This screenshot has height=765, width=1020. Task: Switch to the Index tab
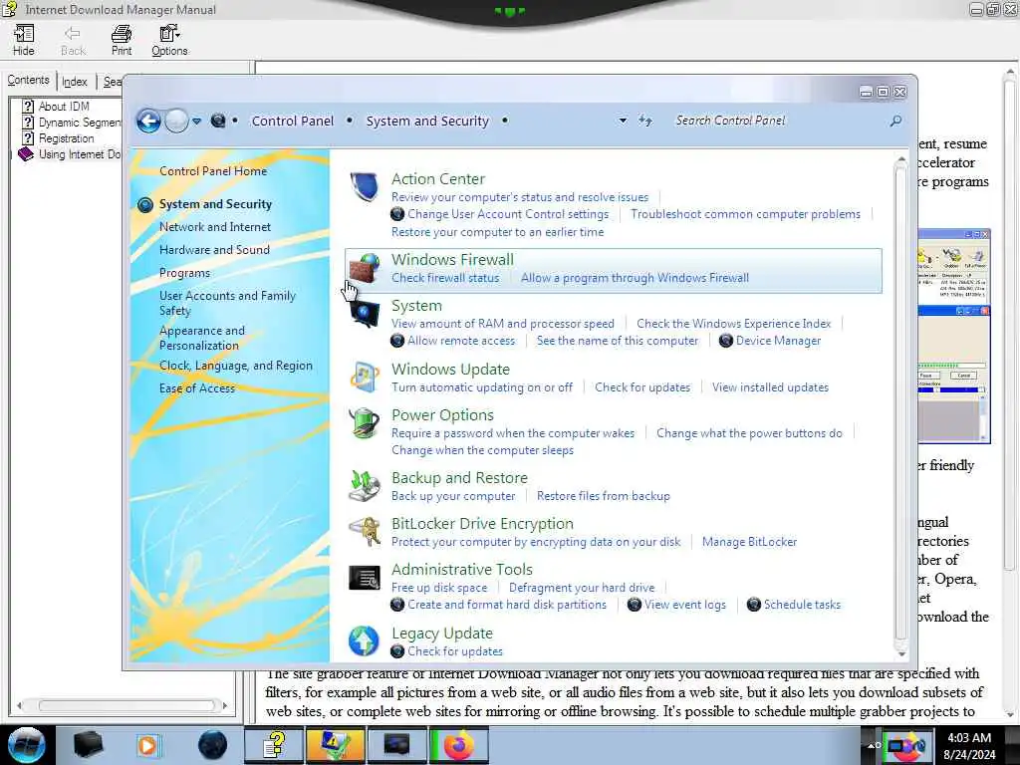pyautogui.click(x=74, y=82)
